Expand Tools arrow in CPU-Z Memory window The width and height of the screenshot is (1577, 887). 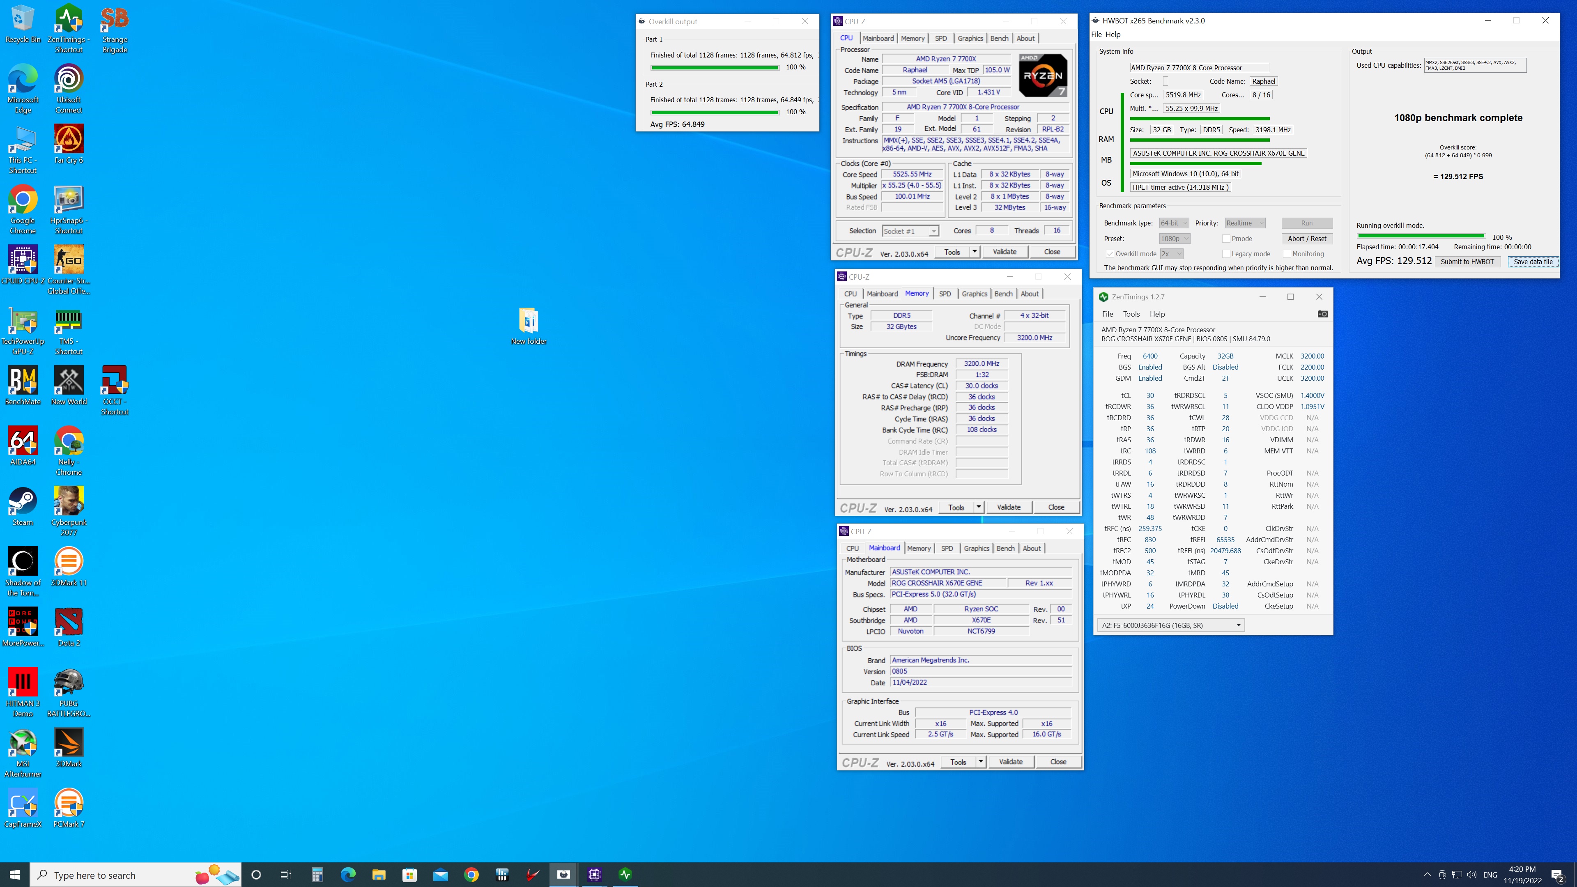click(x=979, y=507)
